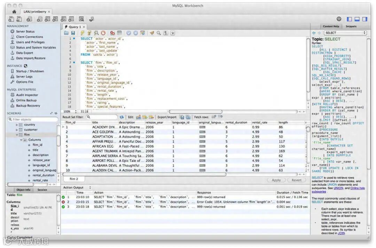Execute query with lightning bolt icon
The height and width of the screenshot is (248, 376).
pos(83,33)
